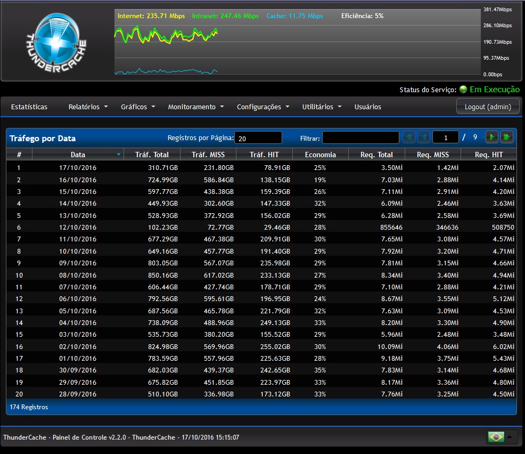Click the Tráf. Total column header
Viewport: 525px width, 454px height.
tap(152, 155)
